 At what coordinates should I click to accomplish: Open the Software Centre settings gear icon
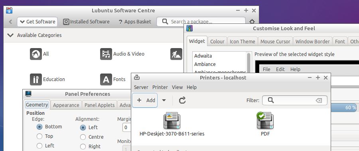252,22
